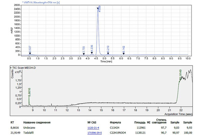Select the 6.142 min peak marker
The image size is (203, 135).
(124, 53)
